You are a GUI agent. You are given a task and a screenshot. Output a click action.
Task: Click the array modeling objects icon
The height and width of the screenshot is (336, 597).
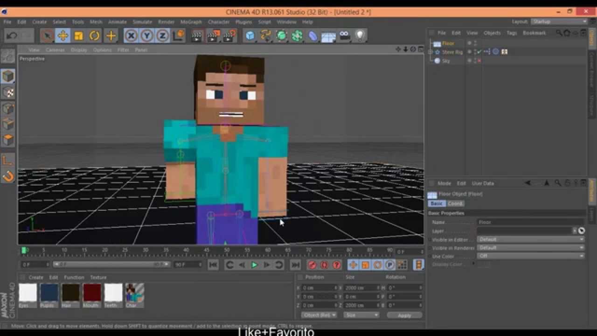coord(297,35)
